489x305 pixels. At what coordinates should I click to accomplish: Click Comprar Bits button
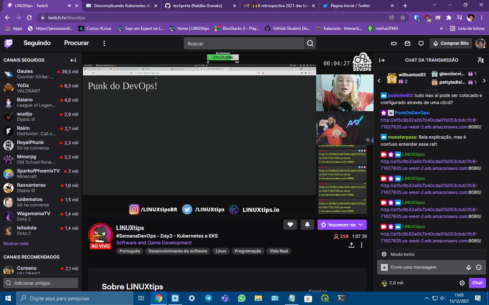(x=451, y=43)
